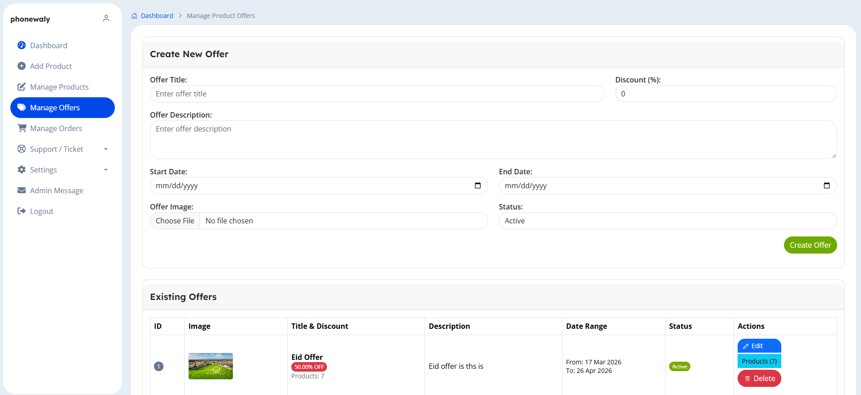Click the Manage Orders cart icon
Screen dimensions: 861x395
pyautogui.click(x=22, y=128)
